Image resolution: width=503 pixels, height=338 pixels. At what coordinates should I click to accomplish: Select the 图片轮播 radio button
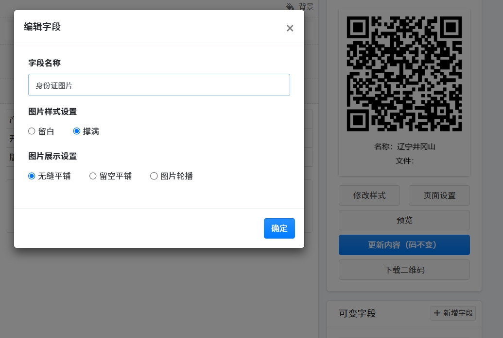(x=154, y=176)
